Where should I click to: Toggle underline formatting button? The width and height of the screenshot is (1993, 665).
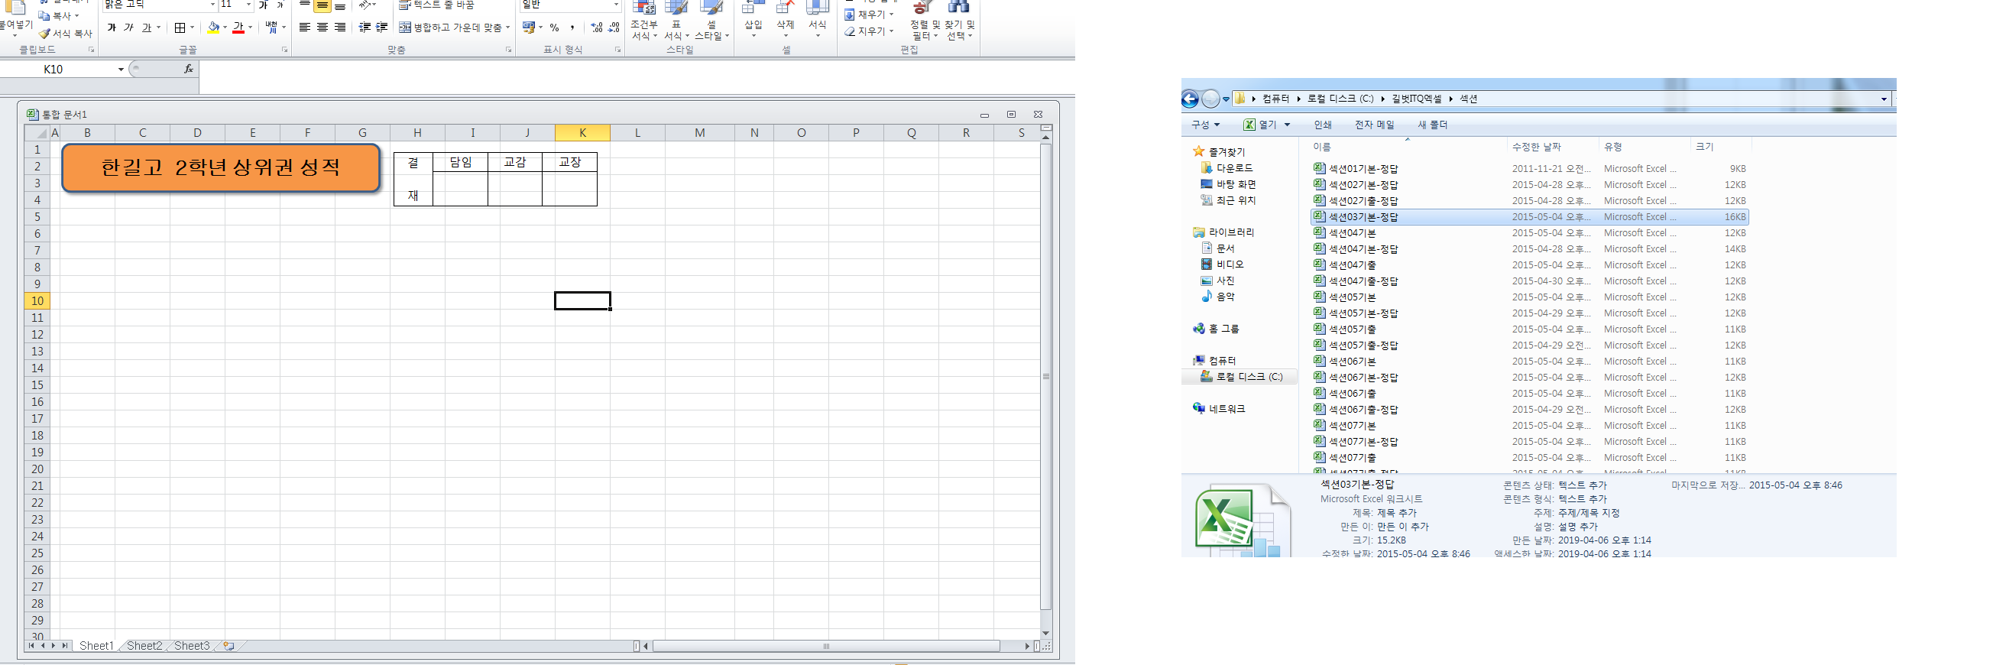145,28
